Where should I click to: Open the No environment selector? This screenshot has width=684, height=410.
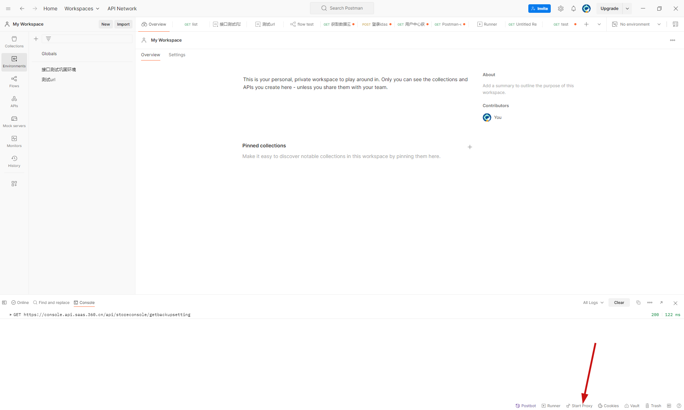point(636,24)
